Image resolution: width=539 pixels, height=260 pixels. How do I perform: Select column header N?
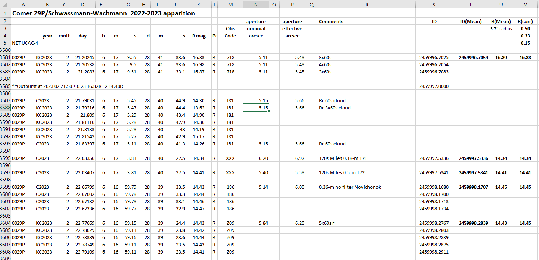(x=256, y=4)
